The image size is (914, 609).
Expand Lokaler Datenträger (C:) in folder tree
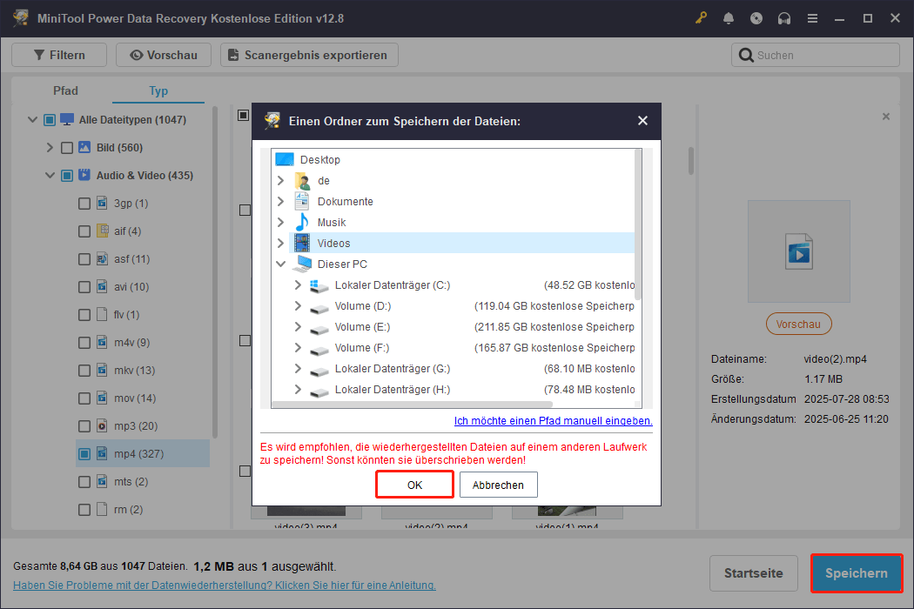tap(299, 285)
